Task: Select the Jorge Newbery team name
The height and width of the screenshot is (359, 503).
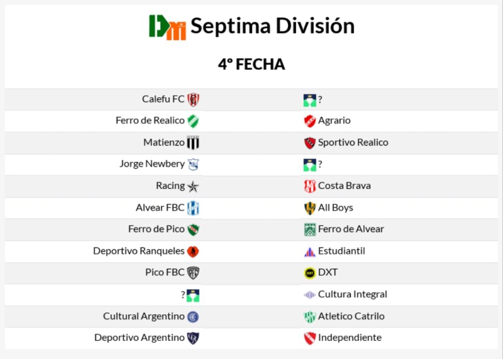Action: (152, 164)
